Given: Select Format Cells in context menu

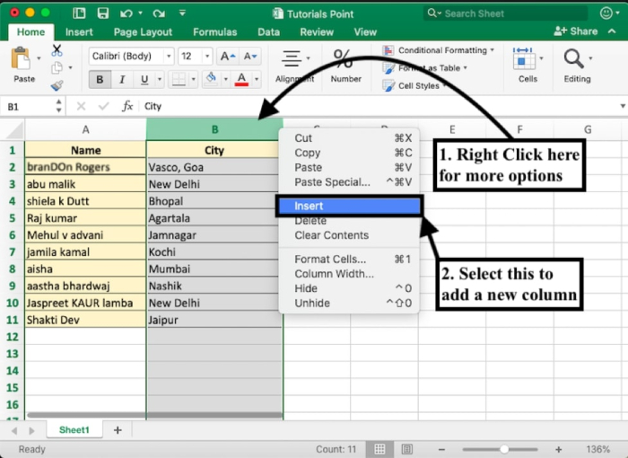Looking at the screenshot, I should pyautogui.click(x=349, y=260).
